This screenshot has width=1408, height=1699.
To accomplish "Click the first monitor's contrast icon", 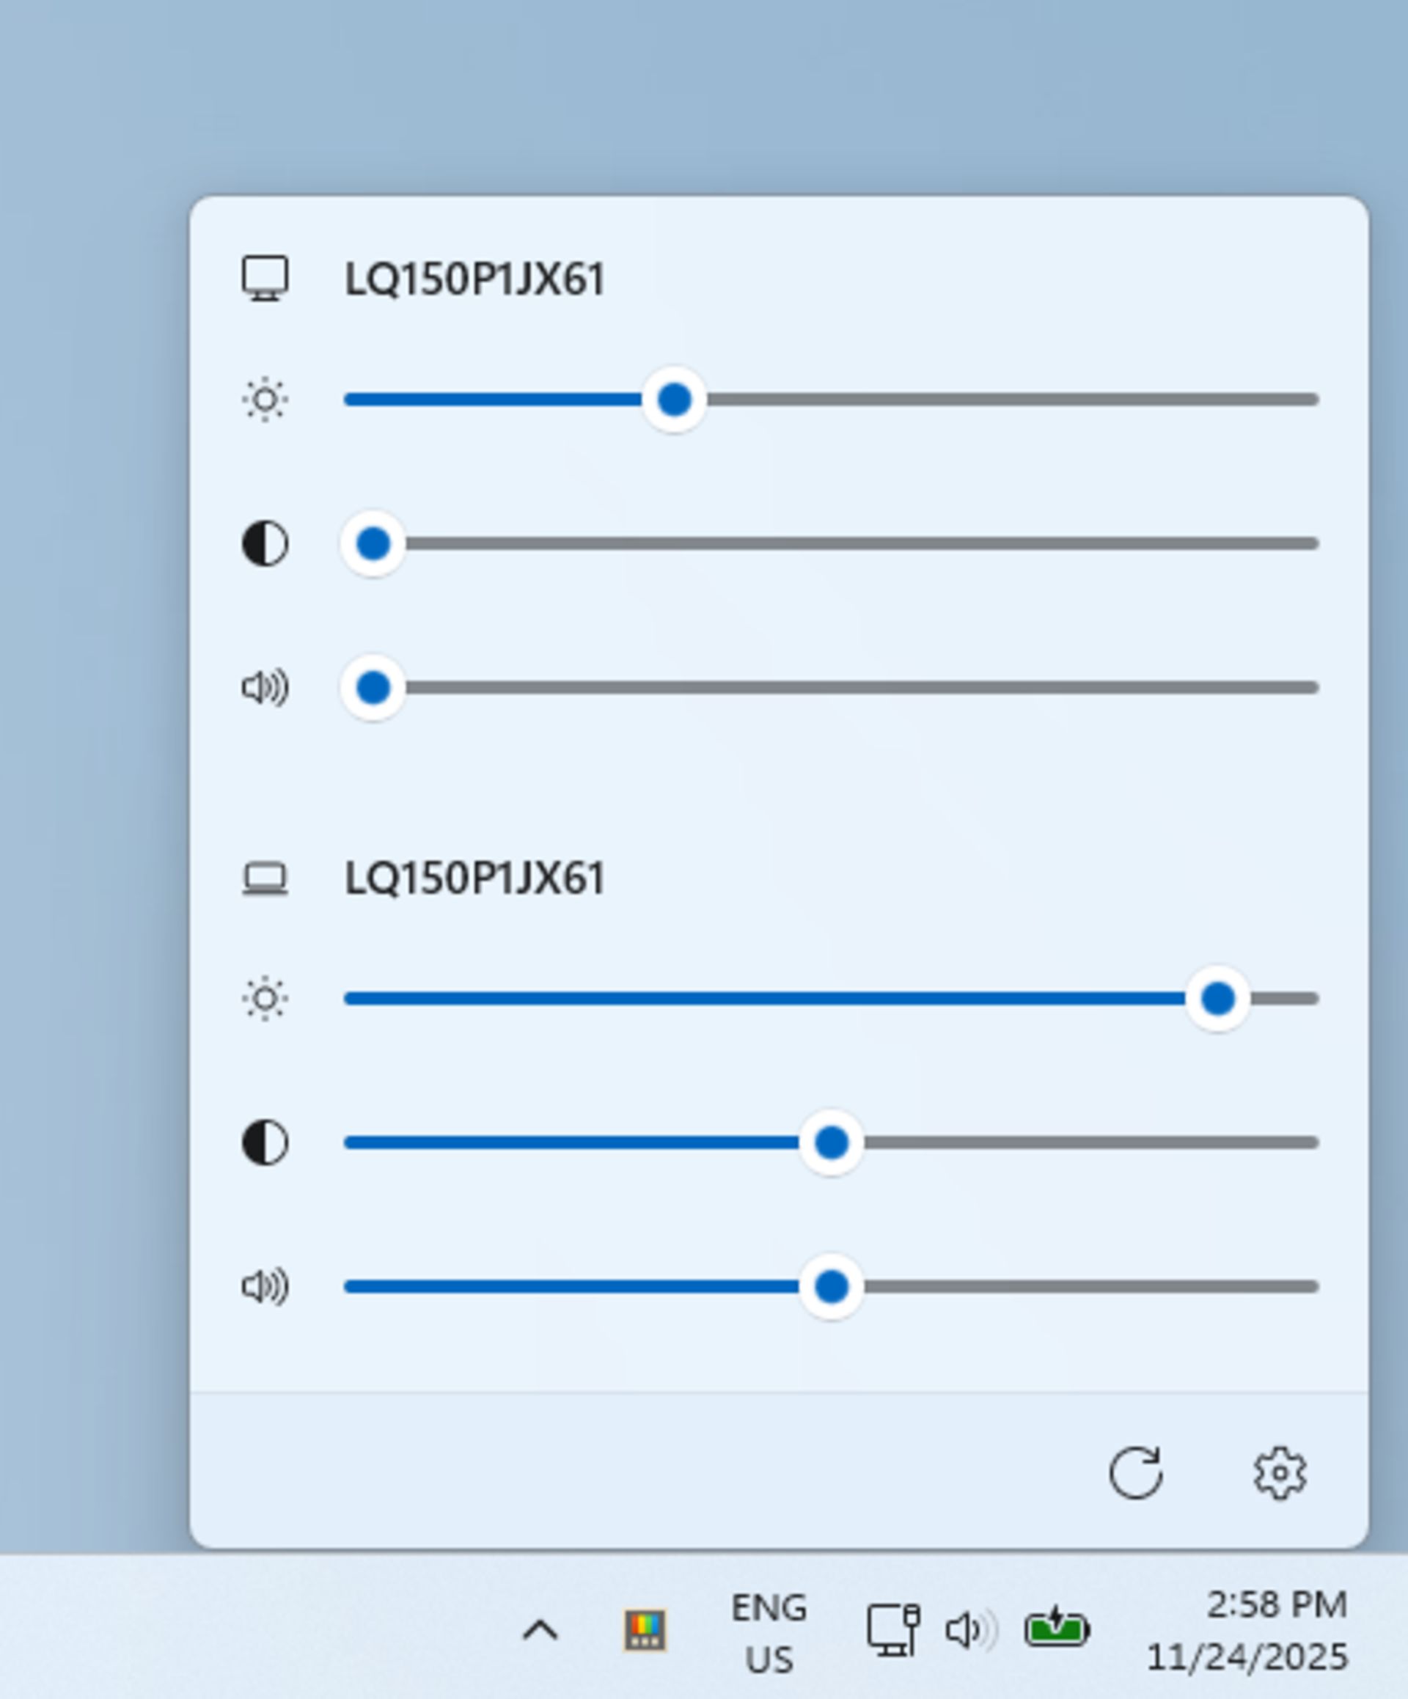I will point(265,543).
